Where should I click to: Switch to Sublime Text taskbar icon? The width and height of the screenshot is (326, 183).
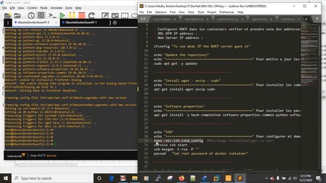click(x=240, y=178)
